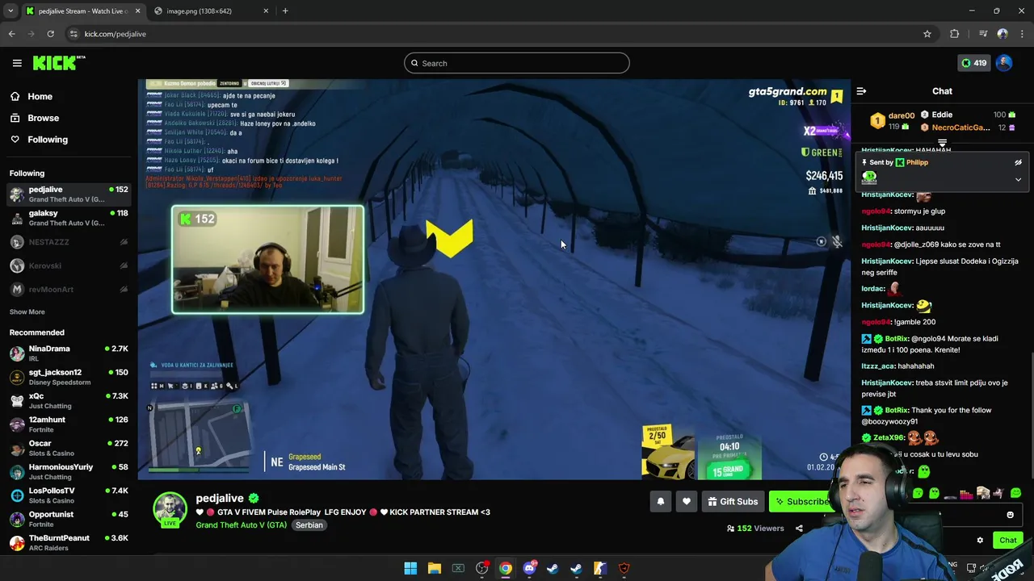Screen dimensions: 1034x581
Task: Open TheBurntPeanut recommended channel
Action: coord(69,542)
